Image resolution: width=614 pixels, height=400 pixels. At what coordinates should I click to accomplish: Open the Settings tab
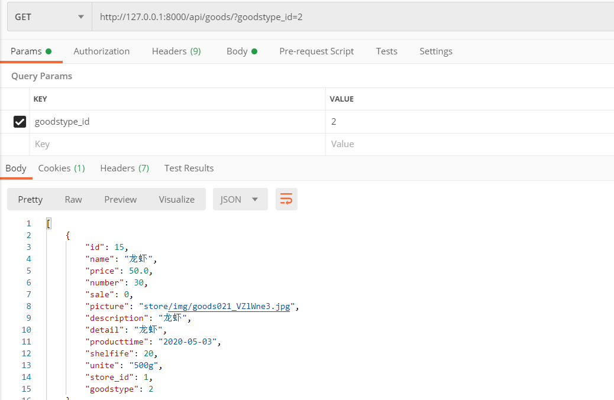click(436, 51)
